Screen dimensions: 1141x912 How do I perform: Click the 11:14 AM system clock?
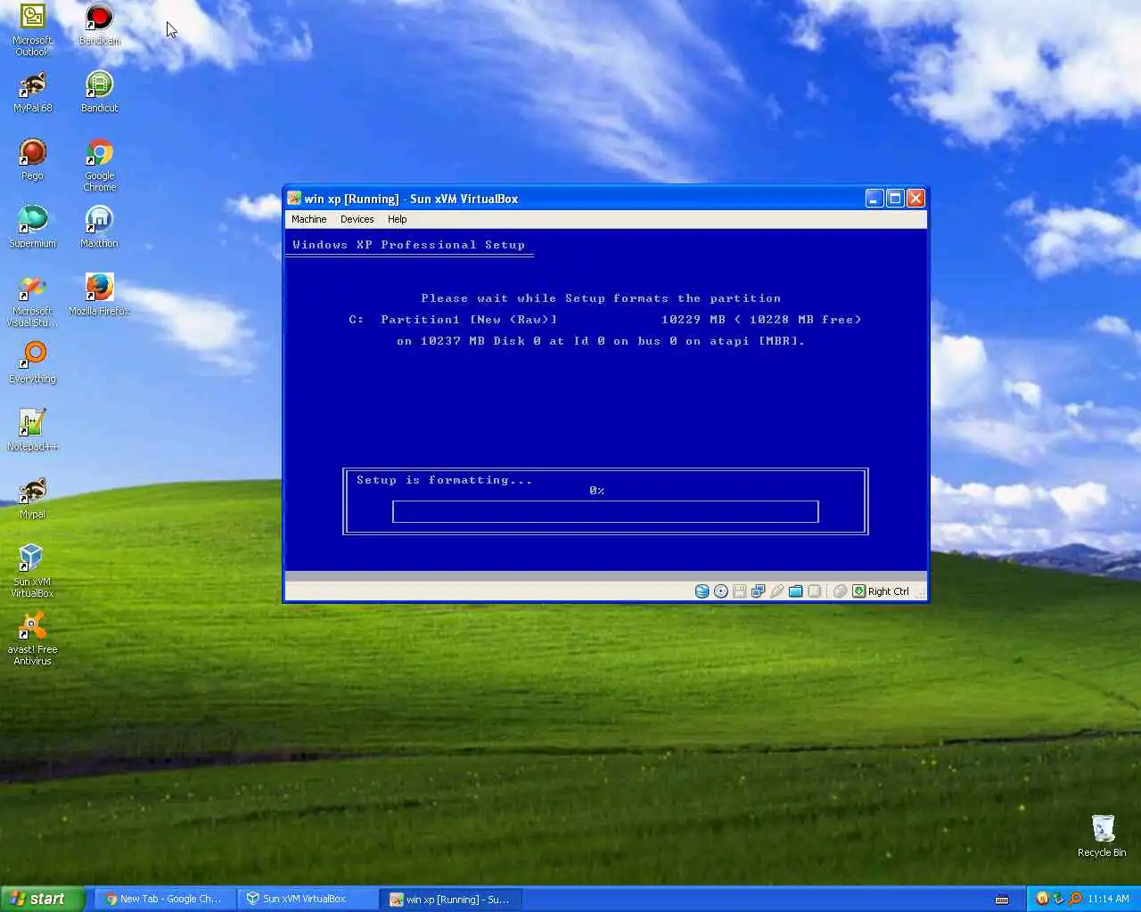tap(1109, 899)
